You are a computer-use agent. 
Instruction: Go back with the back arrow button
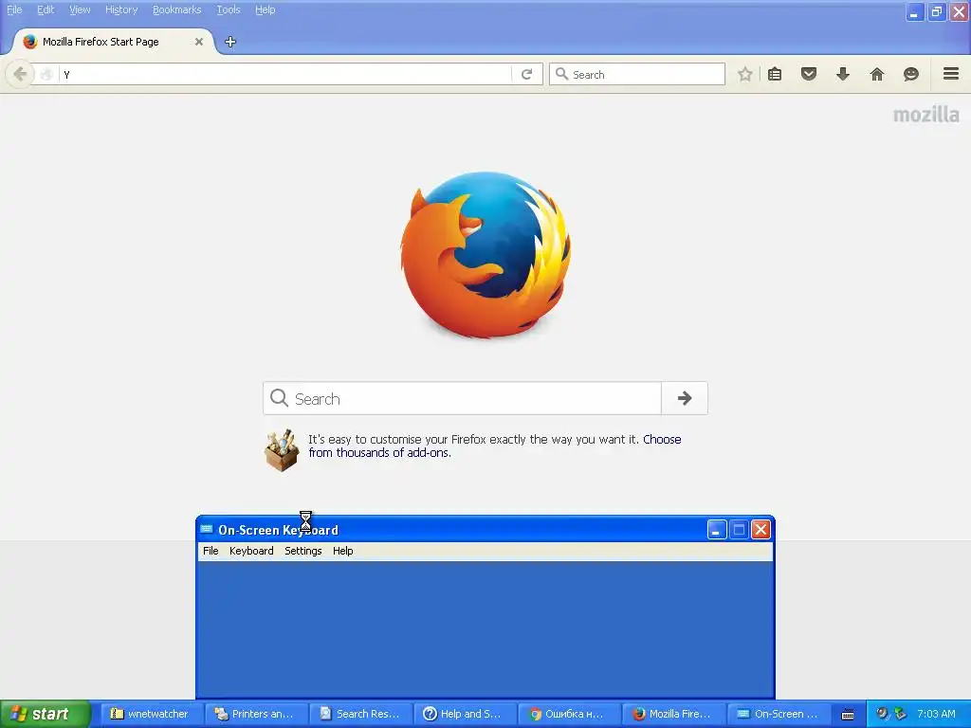pyautogui.click(x=19, y=74)
